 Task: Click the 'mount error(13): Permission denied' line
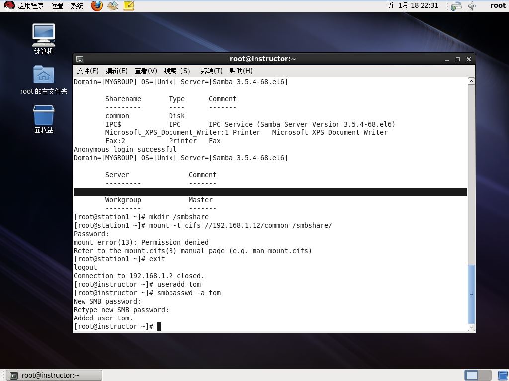[x=141, y=242]
